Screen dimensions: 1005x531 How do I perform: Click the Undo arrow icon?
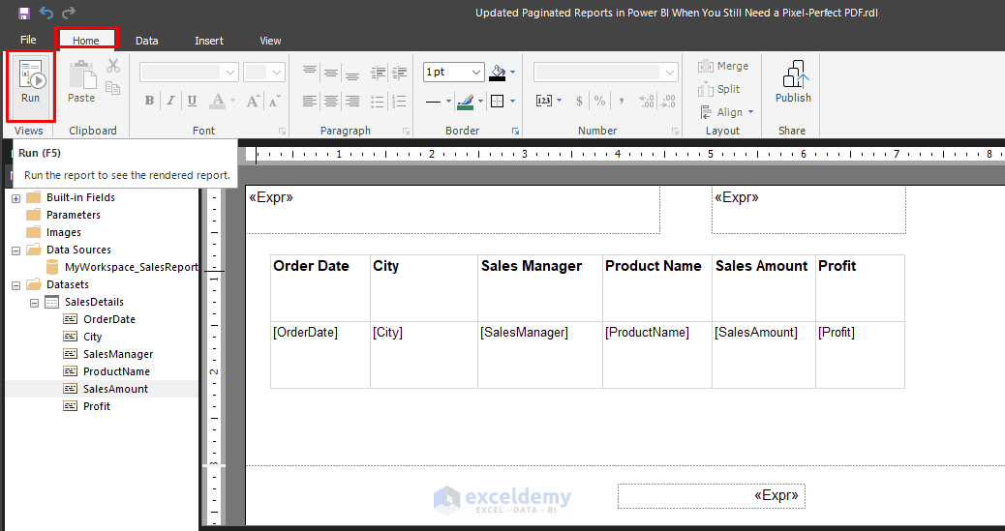click(46, 13)
